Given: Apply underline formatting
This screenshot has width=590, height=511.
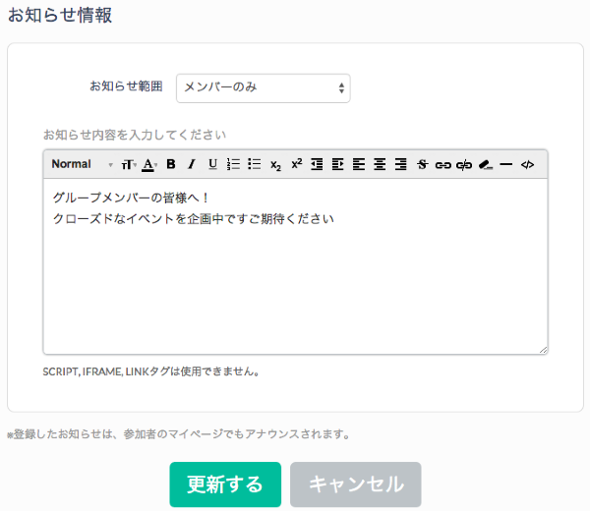Looking at the screenshot, I should [212, 164].
